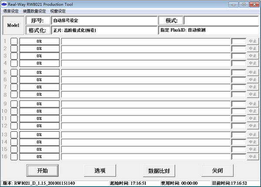
Task: Click the Model button
Action: click(x=13, y=25)
